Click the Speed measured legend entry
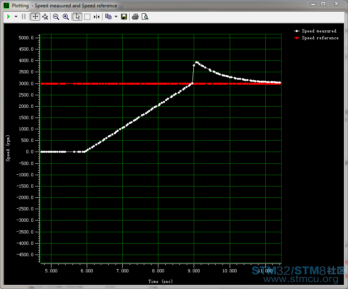The image size is (348, 289). (319, 31)
